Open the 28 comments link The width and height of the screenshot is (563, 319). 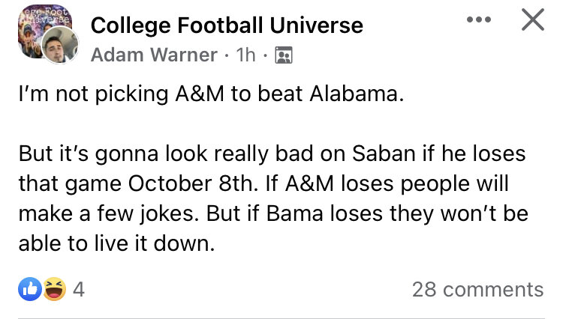click(477, 290)
